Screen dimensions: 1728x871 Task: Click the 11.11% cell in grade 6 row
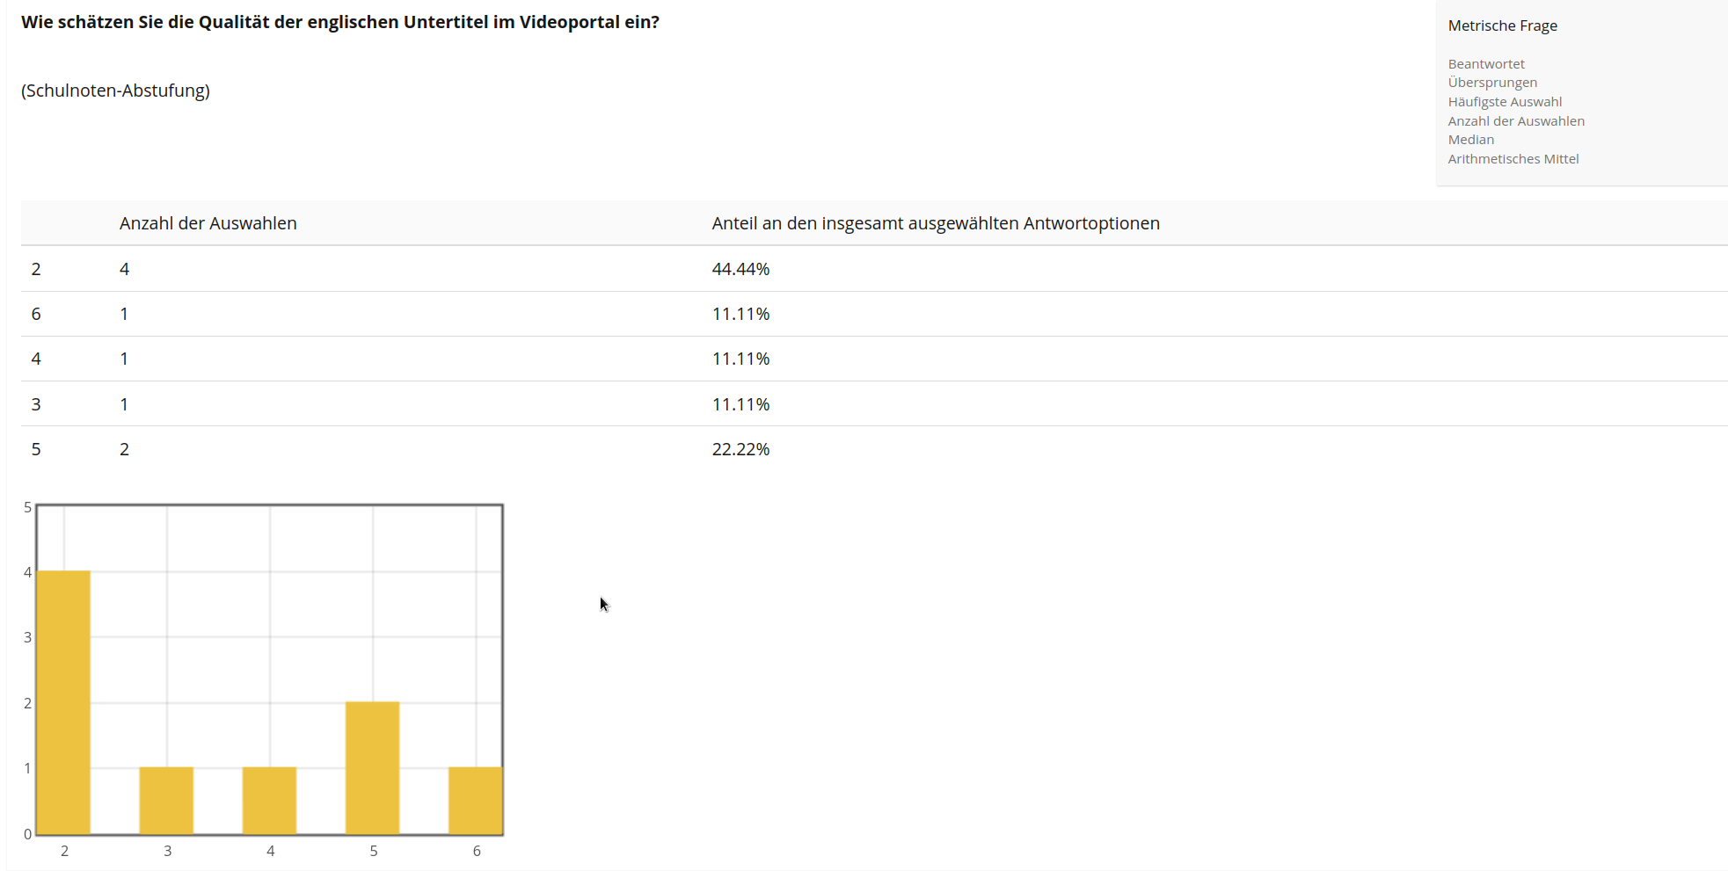(740, 314)
